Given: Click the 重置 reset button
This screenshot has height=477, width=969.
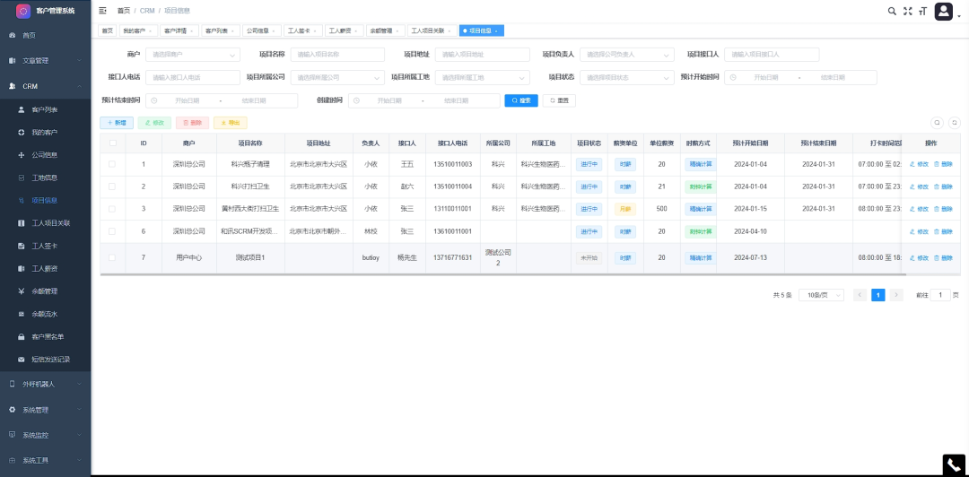Looking at the screenshot, I should click(x=559, y=100).
